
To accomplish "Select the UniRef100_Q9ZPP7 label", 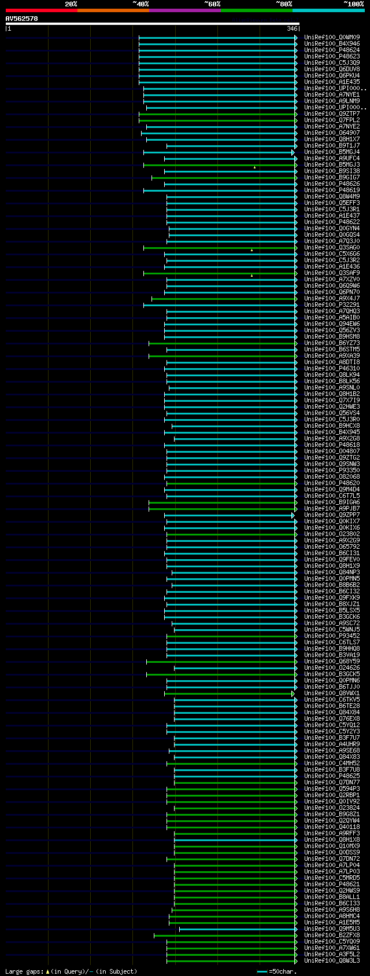I will click(332, 515).
